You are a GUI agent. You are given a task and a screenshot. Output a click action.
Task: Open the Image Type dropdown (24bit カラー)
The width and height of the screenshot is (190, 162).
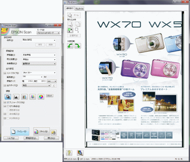click(x=39, y=73)
